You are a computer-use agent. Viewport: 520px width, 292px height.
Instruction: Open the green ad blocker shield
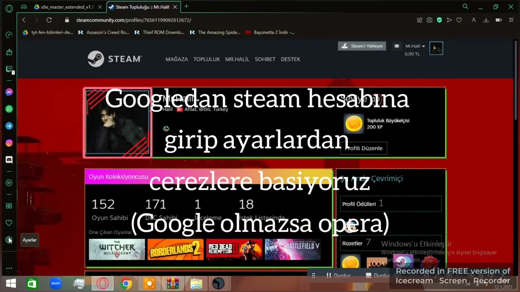coord(439,20)
